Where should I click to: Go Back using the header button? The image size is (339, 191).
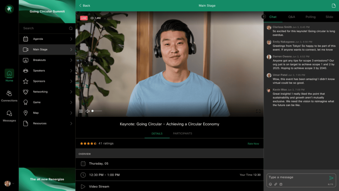tap(85, 5)
